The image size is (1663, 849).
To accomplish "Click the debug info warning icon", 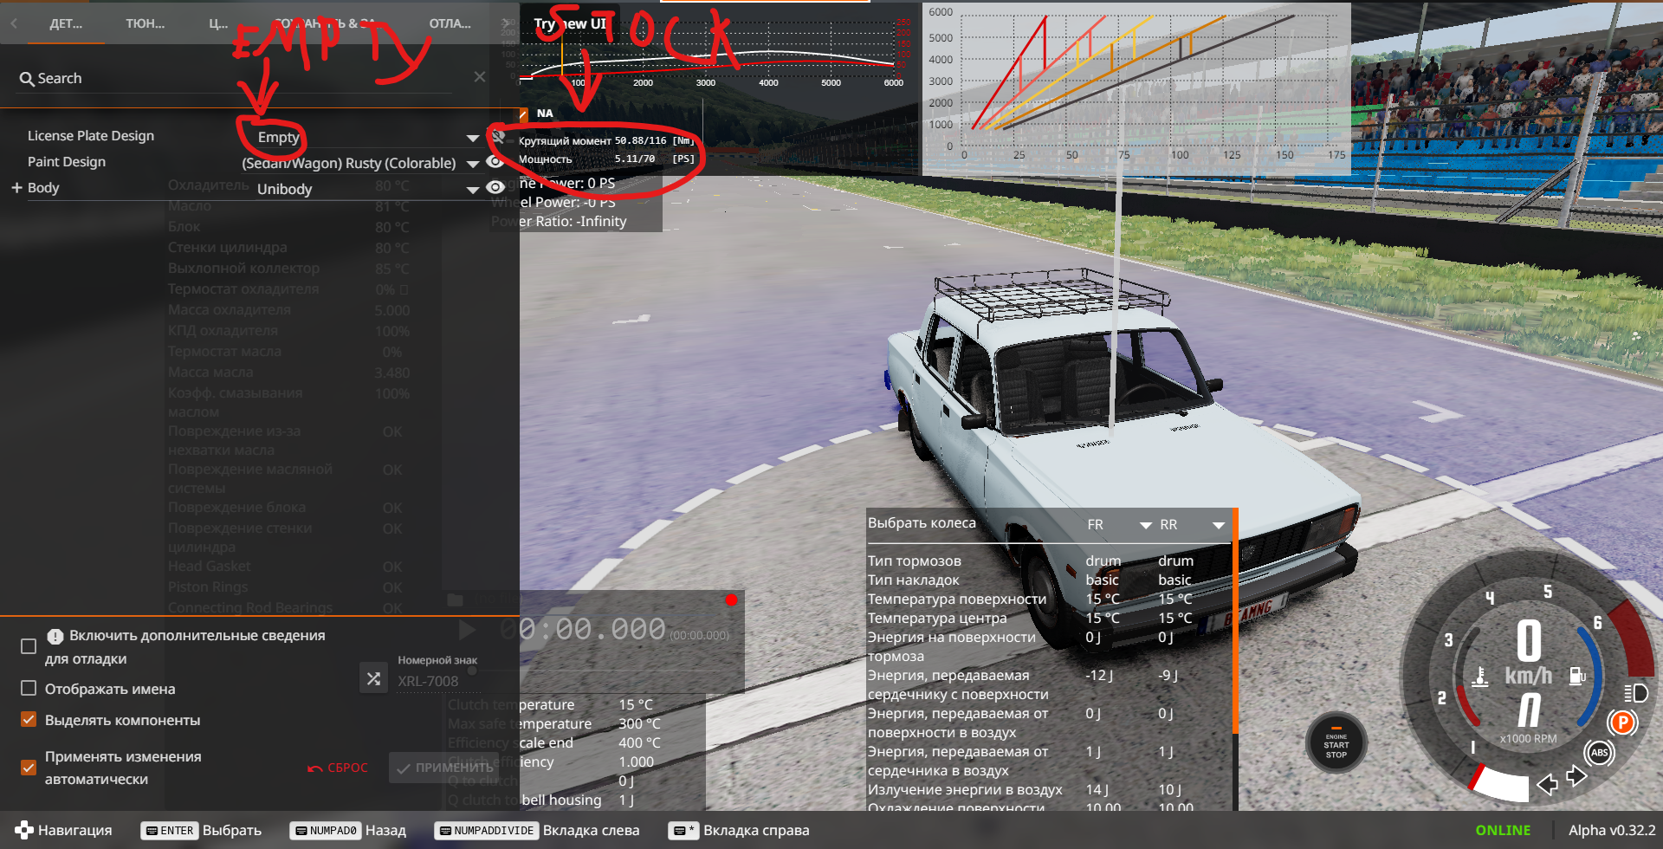I will pyautogui.click(x=55, y=636).
